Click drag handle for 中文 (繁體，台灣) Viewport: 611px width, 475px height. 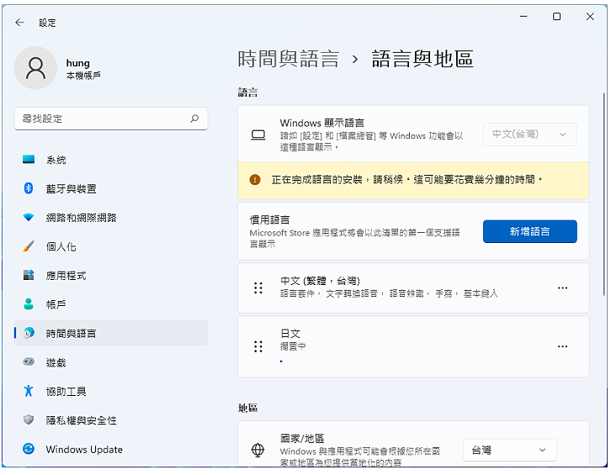coord(258,288)
